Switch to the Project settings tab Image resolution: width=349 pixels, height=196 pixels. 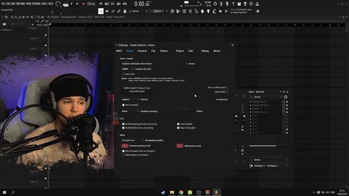tap(179, 51)
